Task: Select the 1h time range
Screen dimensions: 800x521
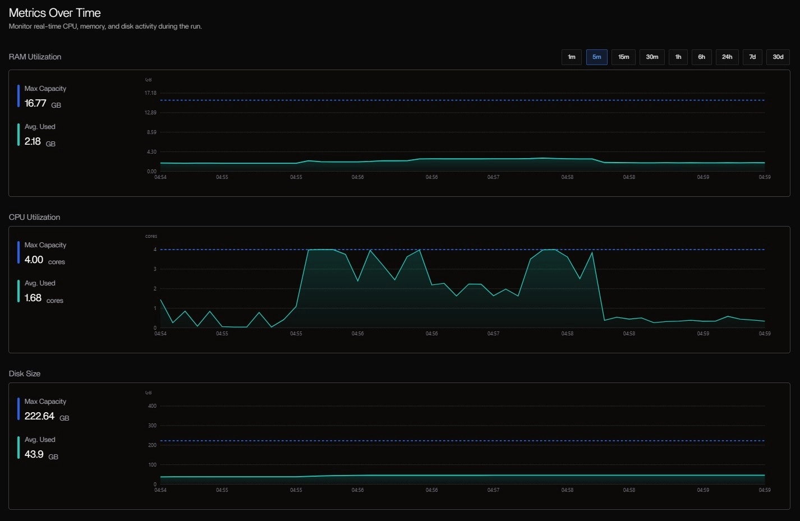Action: click(678, 57)
